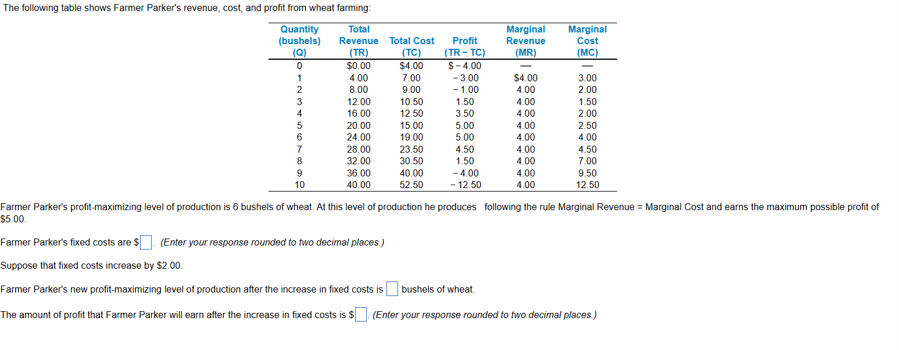Click the new profit-maximizing production input box
The width and height of the screenshot is (899, 350).
392,288
